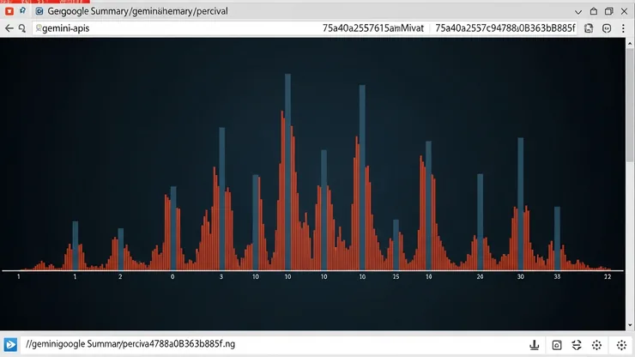Click the layered arrows icon in the bottom bar

577,344
